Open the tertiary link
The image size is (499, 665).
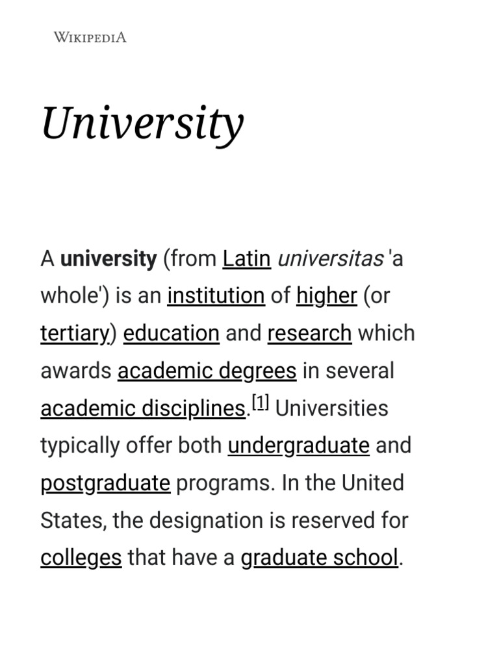(75, 333)
